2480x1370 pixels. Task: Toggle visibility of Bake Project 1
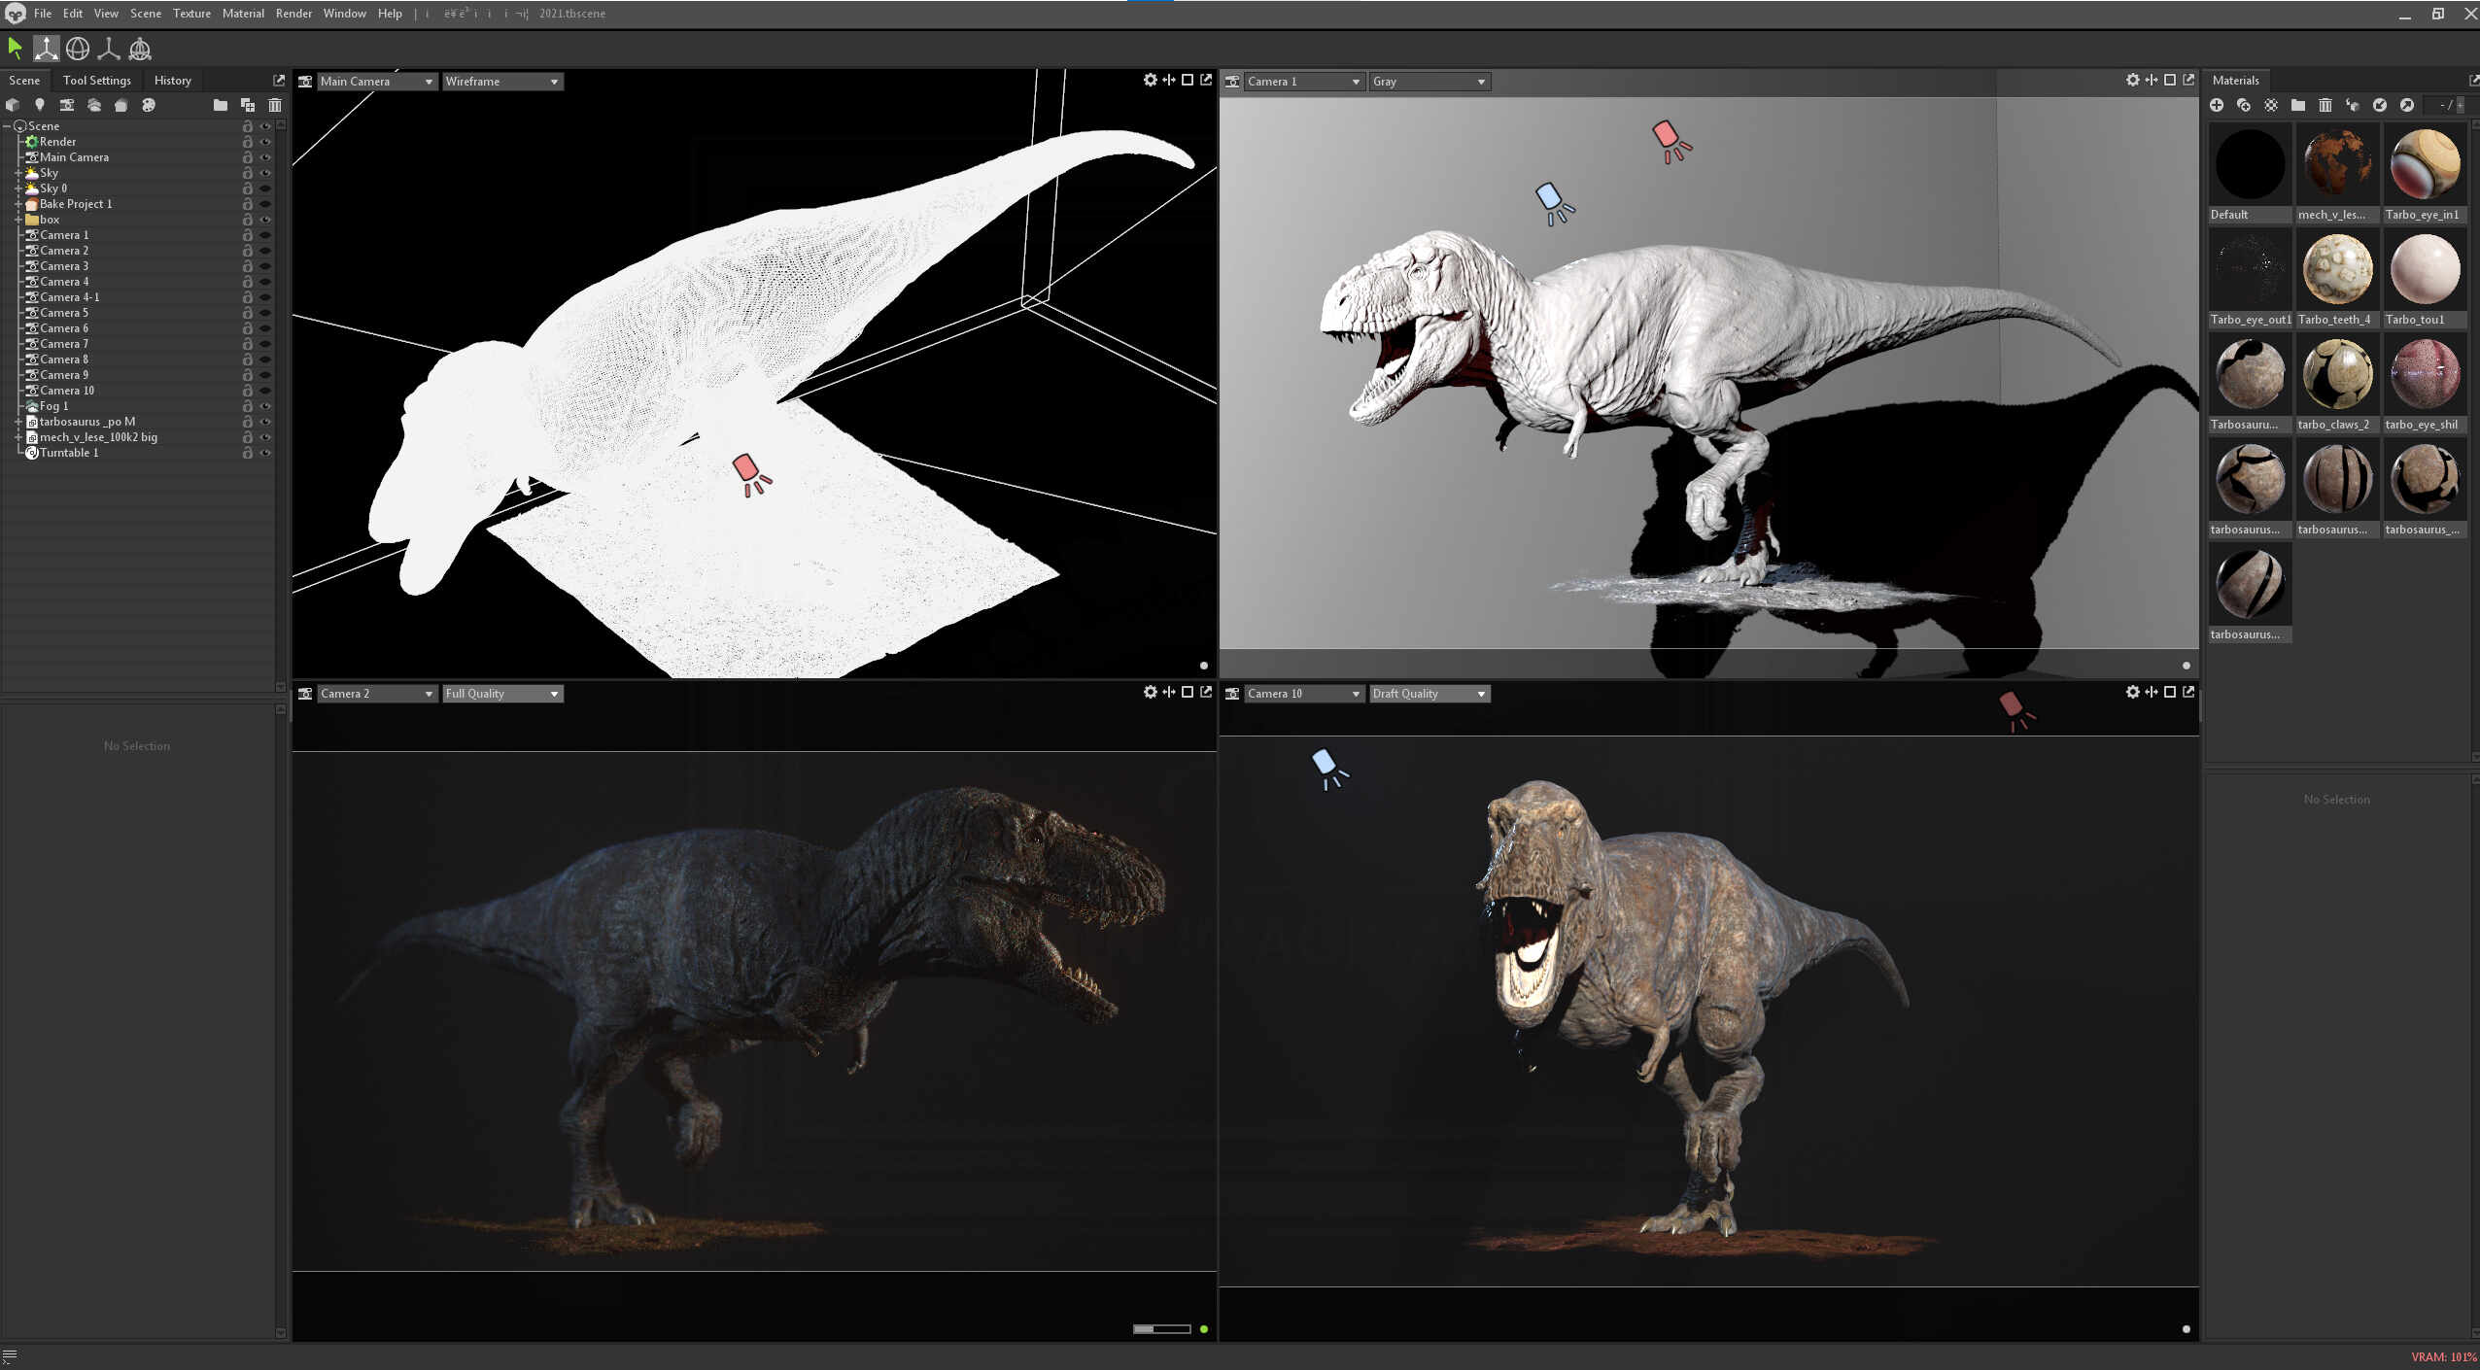click(264, 204)
